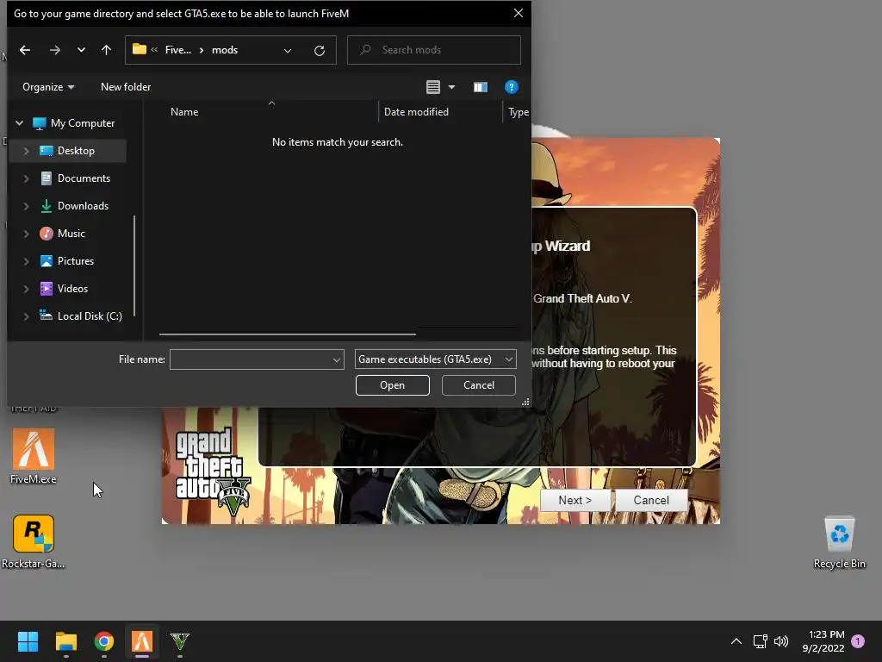Open network settings tray icon
Image resolution: width=882 pixels, height=662 pixels.
760,641
